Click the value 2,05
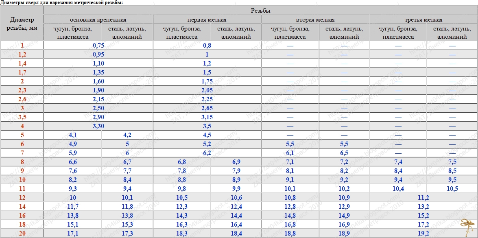This screenshot has height=238, width=478. [207, 90]
